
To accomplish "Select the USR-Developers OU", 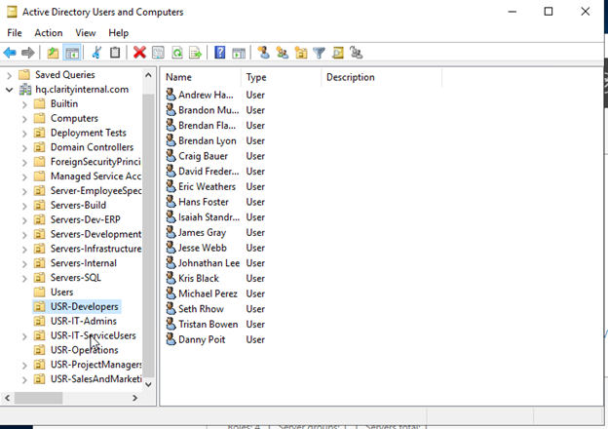I will click(84, 306).
